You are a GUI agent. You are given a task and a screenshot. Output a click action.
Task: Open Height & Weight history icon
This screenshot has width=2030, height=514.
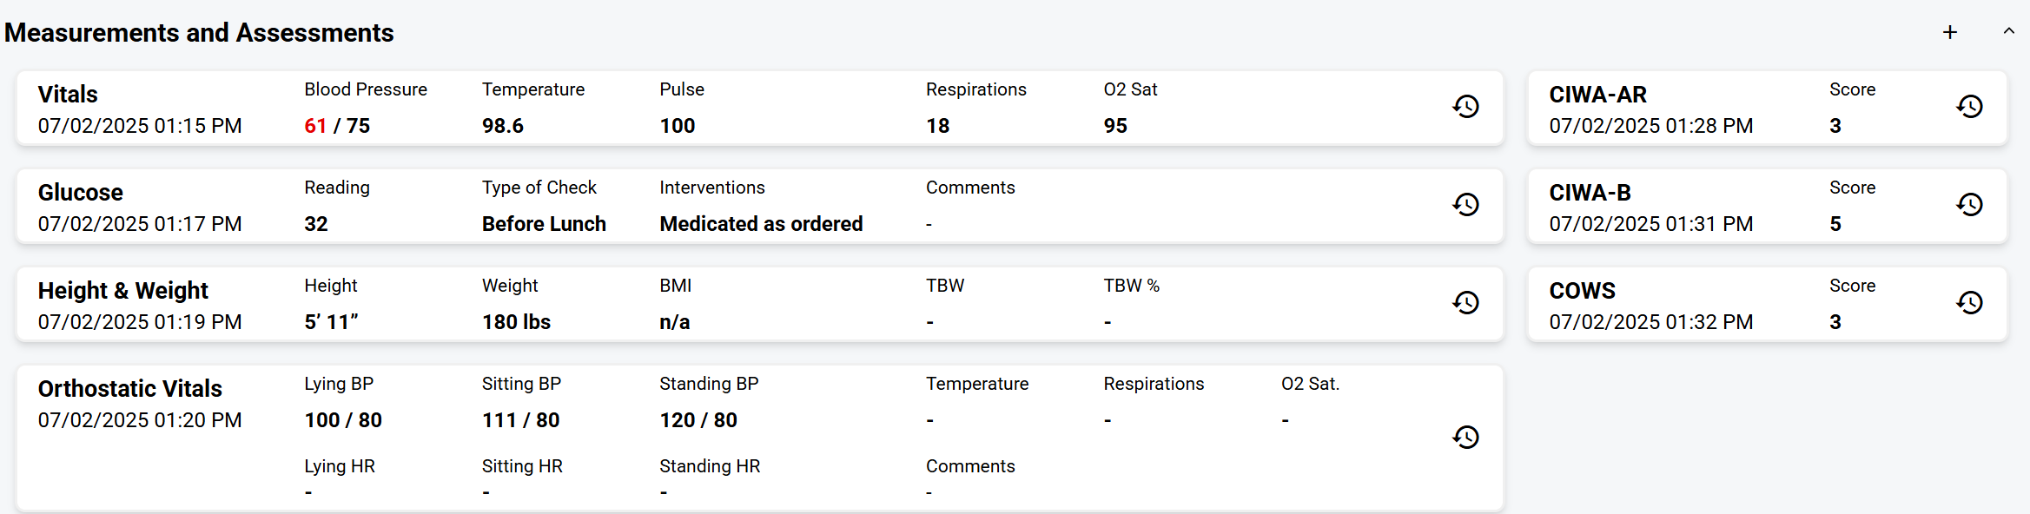pos(1465,303)
